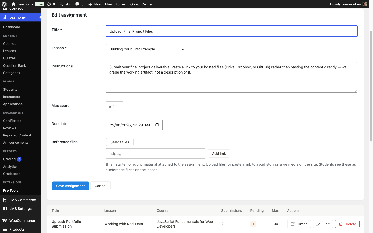Open Announcements page

click(x=16, y=142)
